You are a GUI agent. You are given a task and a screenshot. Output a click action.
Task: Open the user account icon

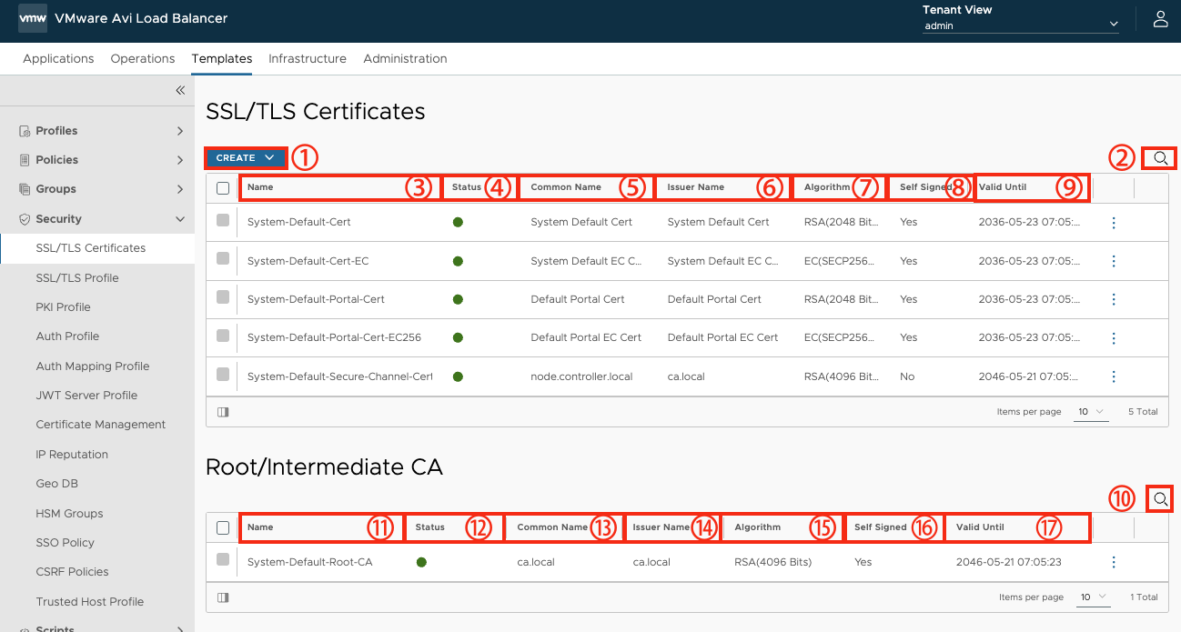tap(1160, 19)
